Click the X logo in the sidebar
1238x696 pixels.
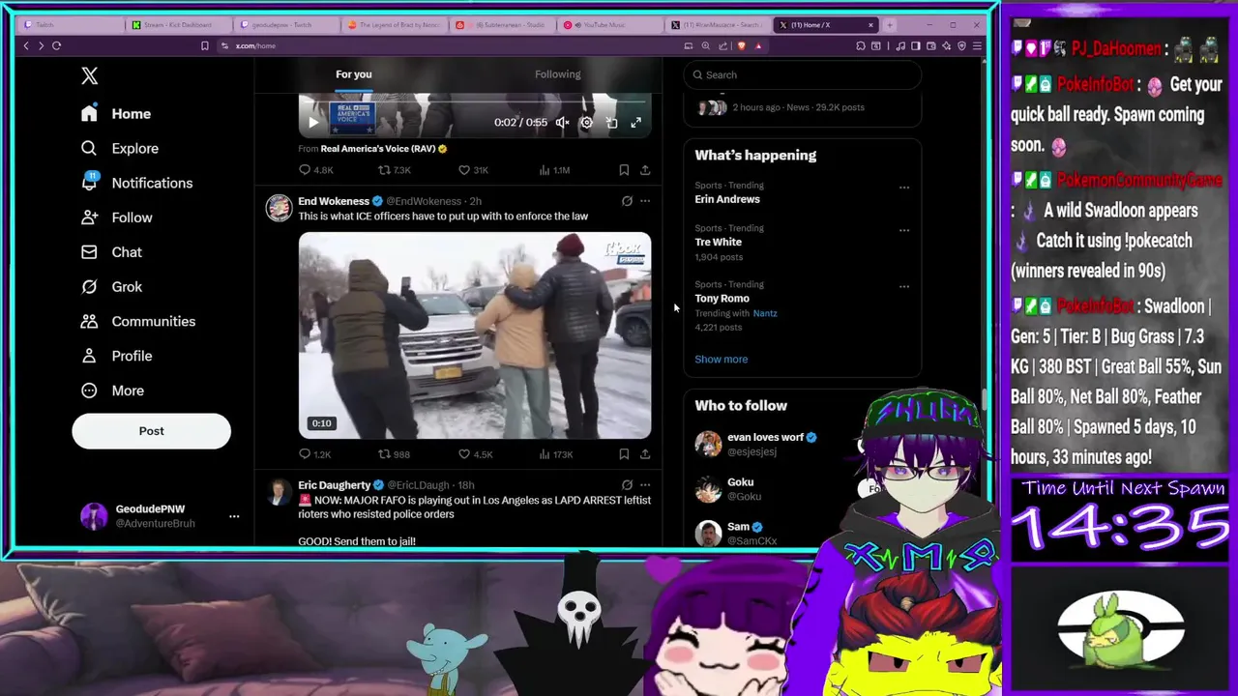click(89, 75)
